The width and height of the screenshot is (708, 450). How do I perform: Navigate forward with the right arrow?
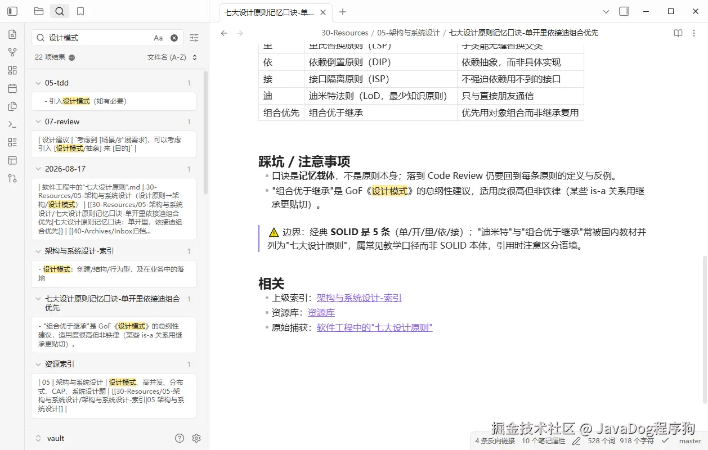pyautogui.click(x=240, y=33)
